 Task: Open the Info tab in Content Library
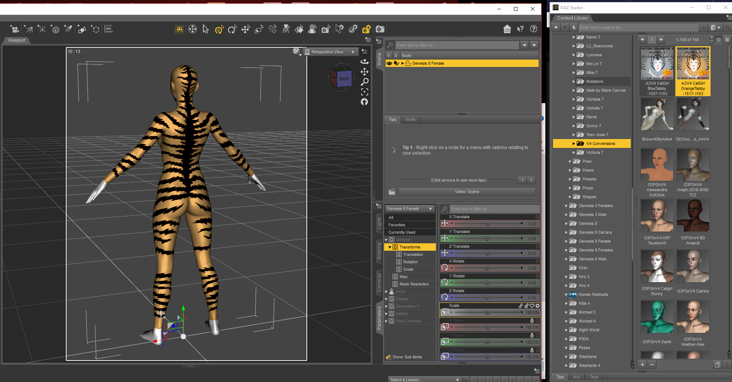576,377
